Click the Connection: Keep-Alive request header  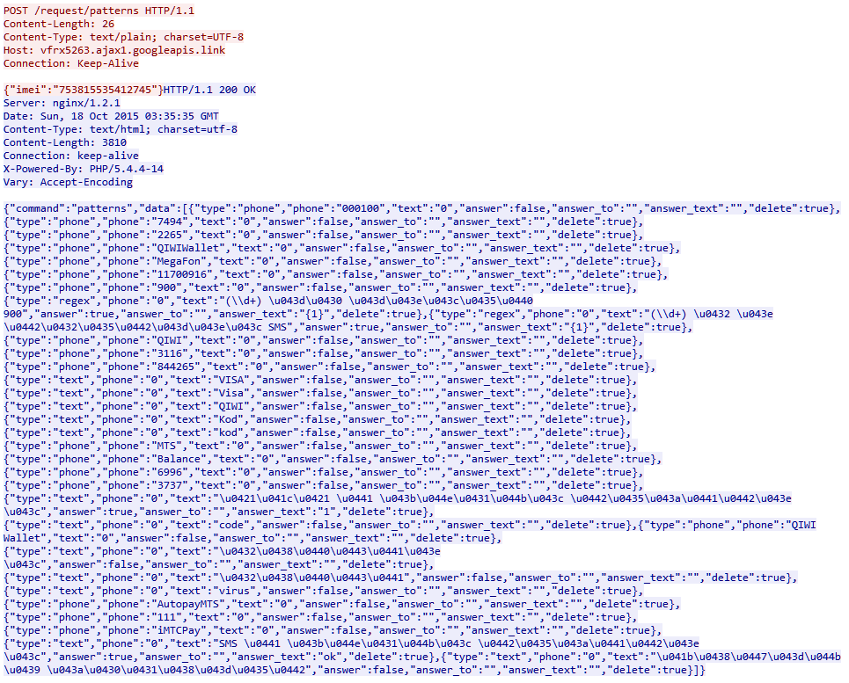(71, 63)
